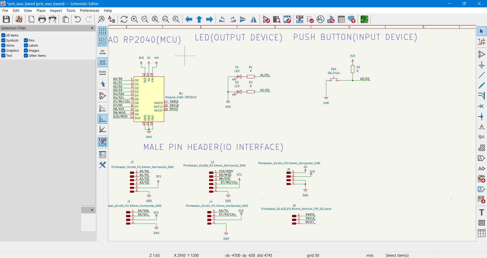487x258 pixels.
Task: Mirror selection vertically
Action: pos(243,19)
